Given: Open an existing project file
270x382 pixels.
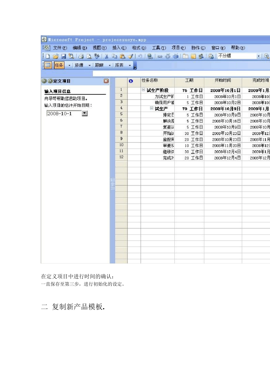Looking at the screenshot, I should tap(55, 56).
